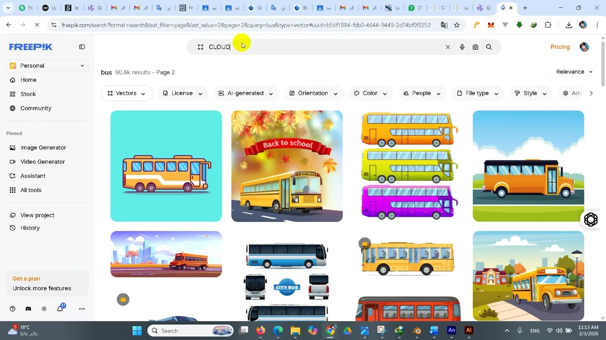Open the Pricing link
This screenshot has height=340, width=606.
click(x=560, y=47)
